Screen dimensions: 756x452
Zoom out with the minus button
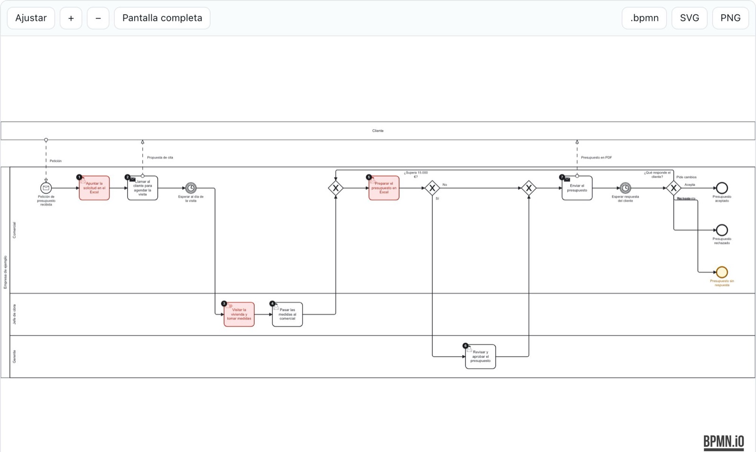[98, 18]
